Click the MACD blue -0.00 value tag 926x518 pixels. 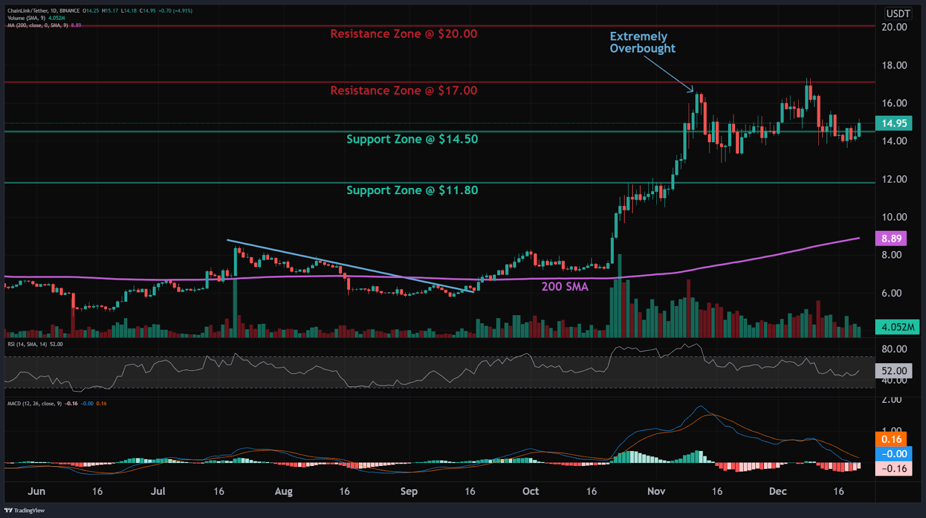coord(894,454)
